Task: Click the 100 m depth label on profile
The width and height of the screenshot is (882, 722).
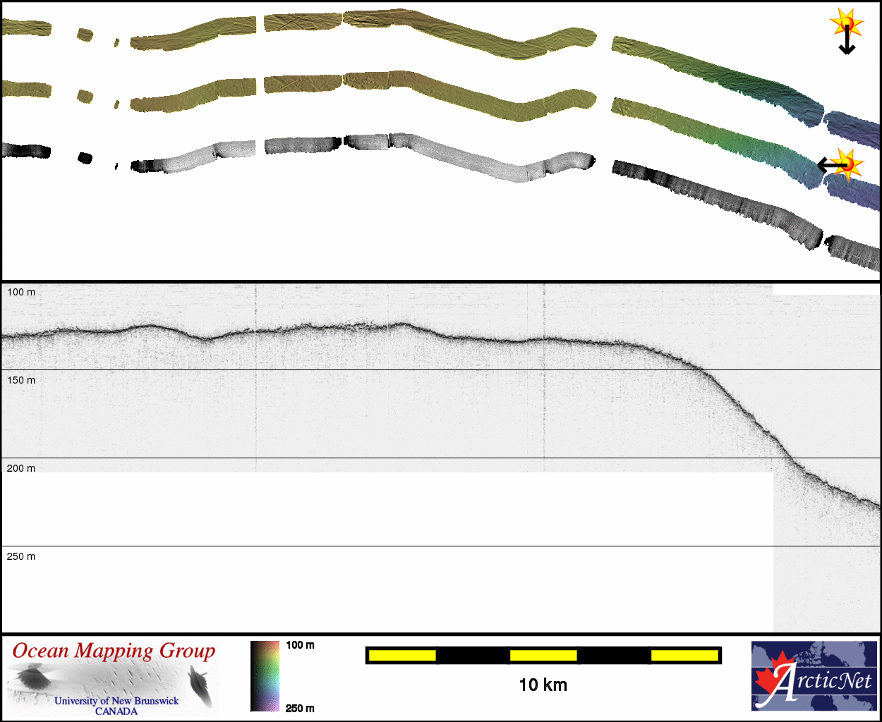Action: tap(21, 292)
